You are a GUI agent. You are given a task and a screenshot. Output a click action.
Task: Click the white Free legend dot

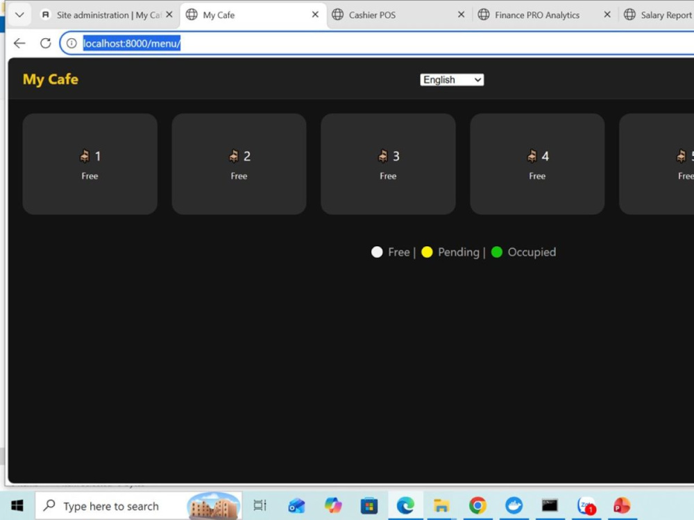point(377,252)
